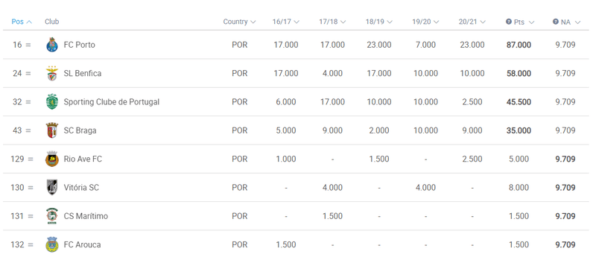Click the Sporting Clube de Portugal crest

pyautogui.click(x=52, y=102)
